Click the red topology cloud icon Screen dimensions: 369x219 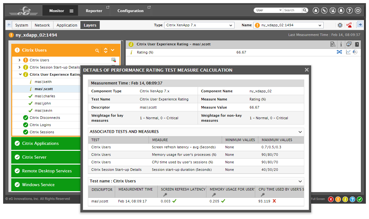349,25
